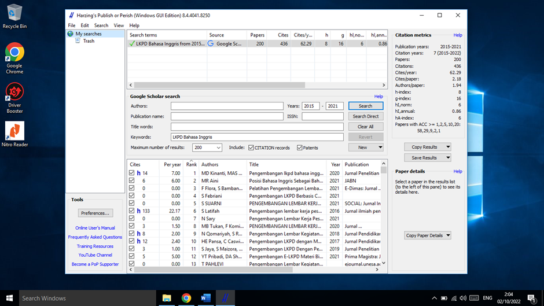This screenshot has width=544, height=306.
Task: Open the Become a PoP Supporter link
Action: pyautogui.click(x=95, y=264)
